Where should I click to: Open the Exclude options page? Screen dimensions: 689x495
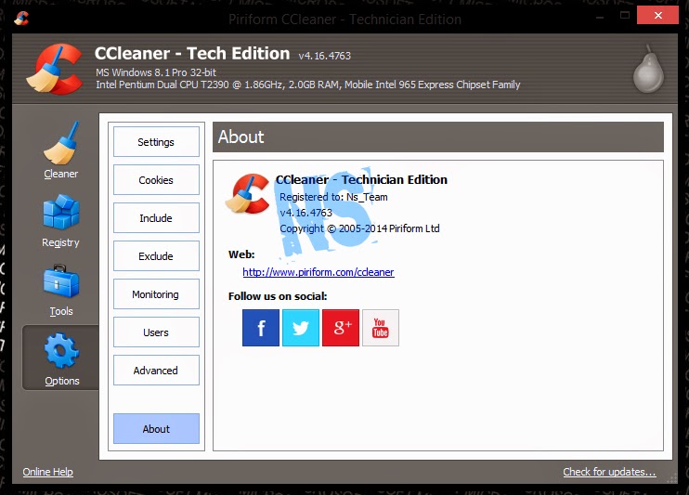[156, 255]
